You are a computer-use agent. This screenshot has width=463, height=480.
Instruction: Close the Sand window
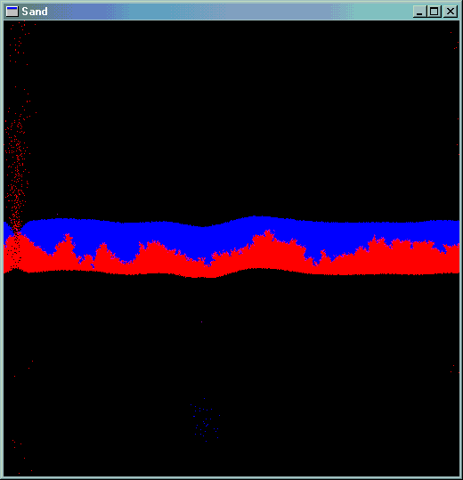(x=451, y=12)
